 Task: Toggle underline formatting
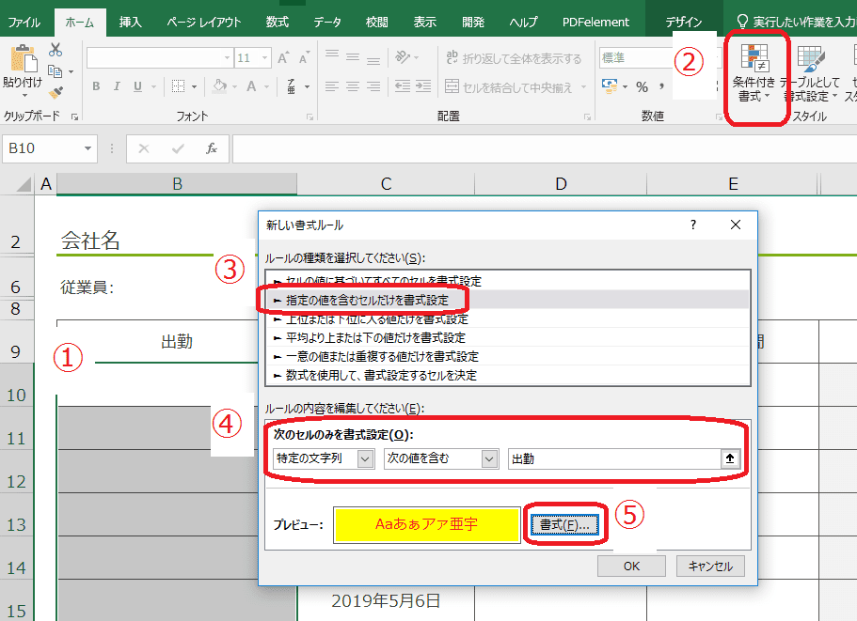(x=135, y=86)
